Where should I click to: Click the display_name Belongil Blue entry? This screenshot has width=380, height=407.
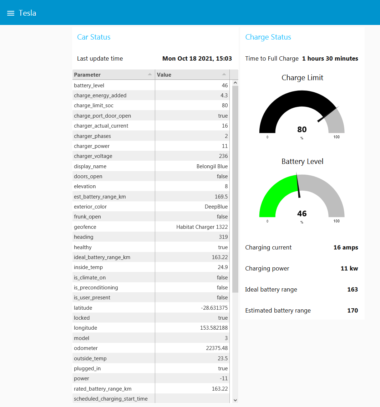pos(150,166)
